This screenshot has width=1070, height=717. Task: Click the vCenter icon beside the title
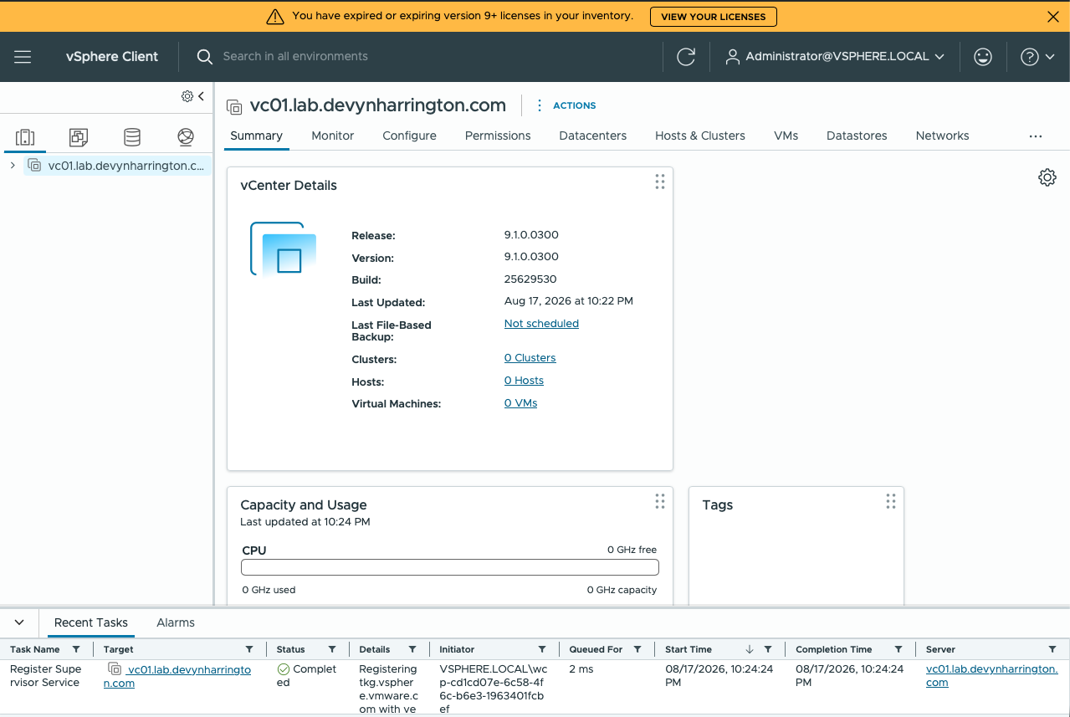coord(234,106)
